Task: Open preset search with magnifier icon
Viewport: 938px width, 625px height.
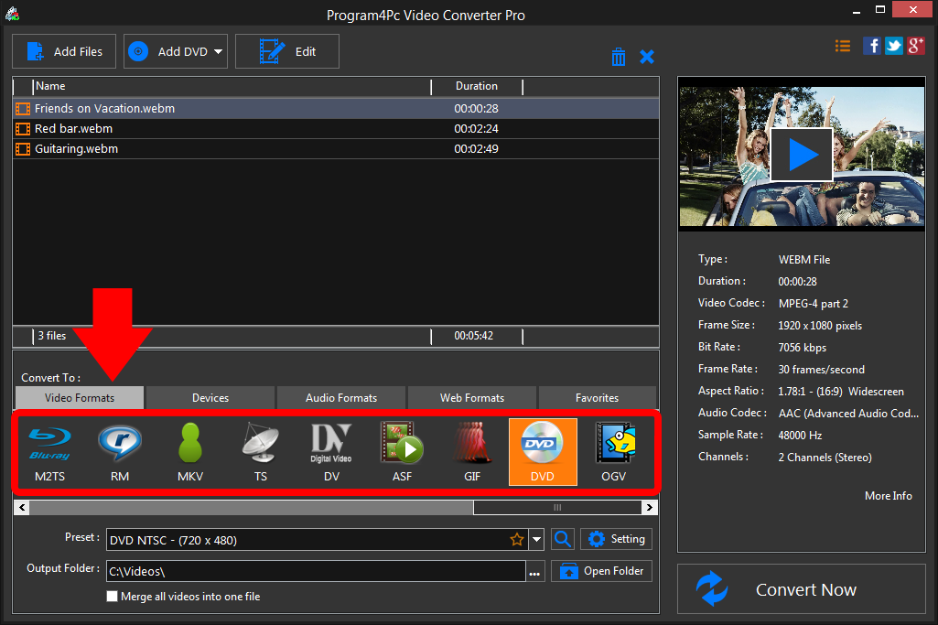Action: point(562,539)
